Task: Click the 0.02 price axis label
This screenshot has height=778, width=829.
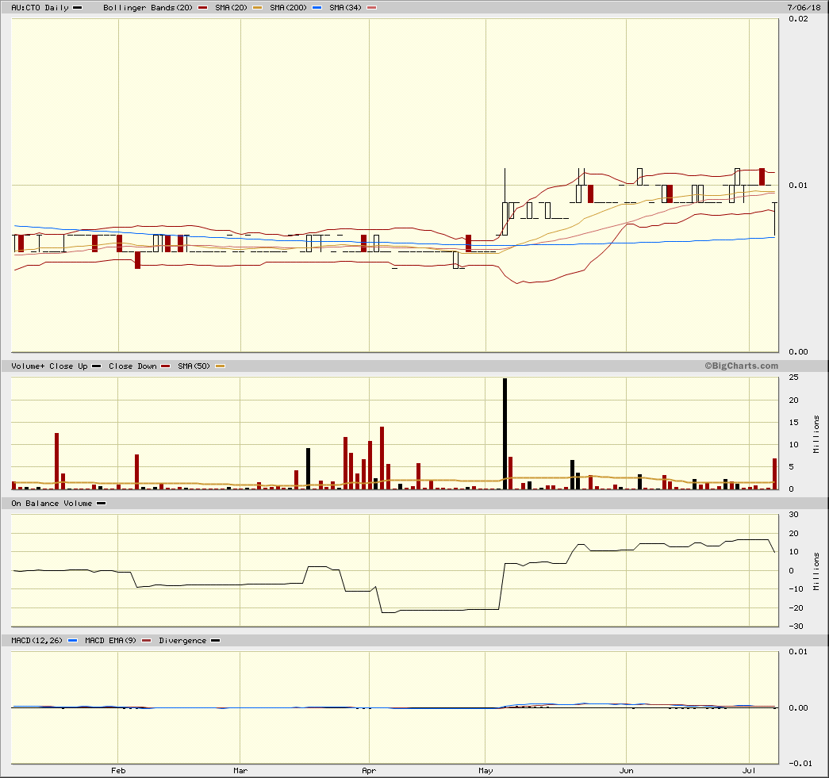Action: pyautogui.click(x=798, y=19)
